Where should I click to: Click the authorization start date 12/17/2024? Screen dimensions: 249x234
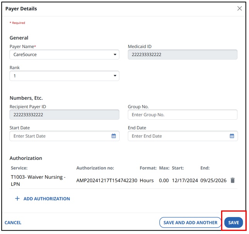(184, 180)
